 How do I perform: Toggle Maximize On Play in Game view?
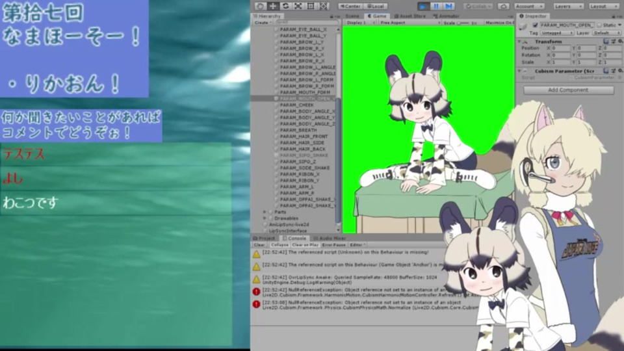tap(499, 23)
